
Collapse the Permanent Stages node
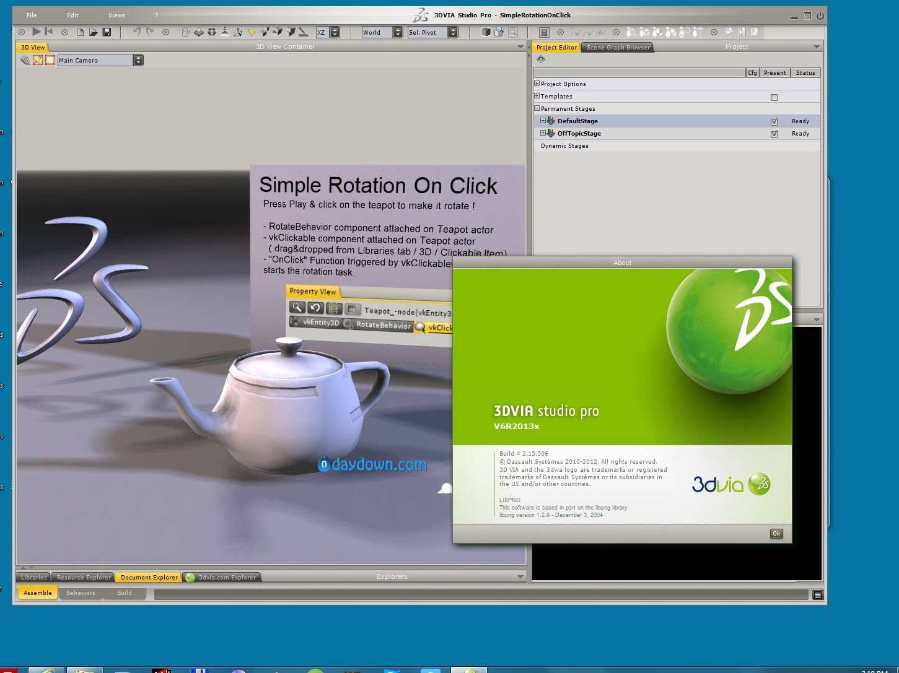coord(537,108)
